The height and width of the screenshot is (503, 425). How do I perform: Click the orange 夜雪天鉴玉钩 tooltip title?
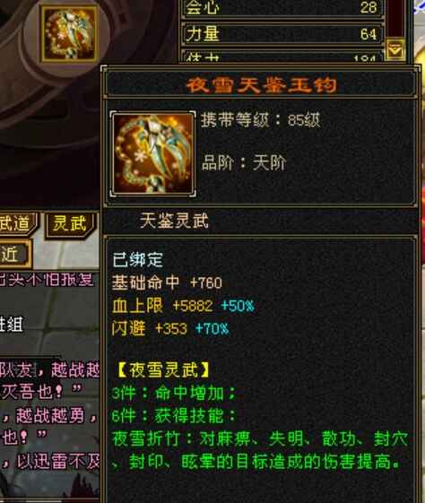261,85
